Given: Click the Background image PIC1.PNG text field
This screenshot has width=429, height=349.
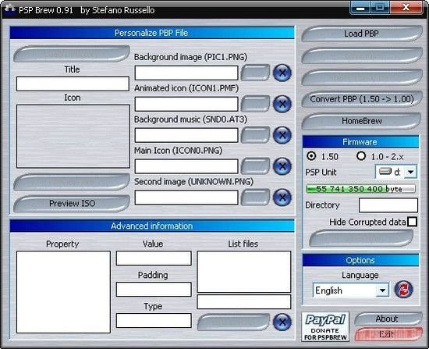Looking at the screenshot, I should point(186,73).
